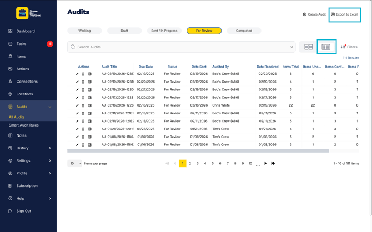Sort by the Date Sent column header
Screen dimensions: 372x232
point(199,67)
